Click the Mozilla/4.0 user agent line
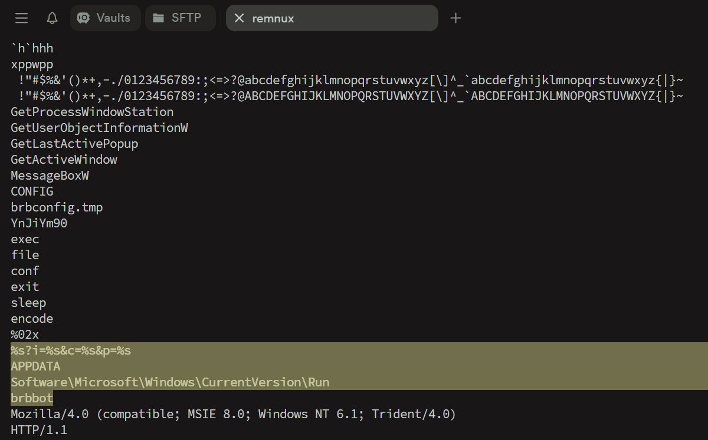 tap(233, 414)
